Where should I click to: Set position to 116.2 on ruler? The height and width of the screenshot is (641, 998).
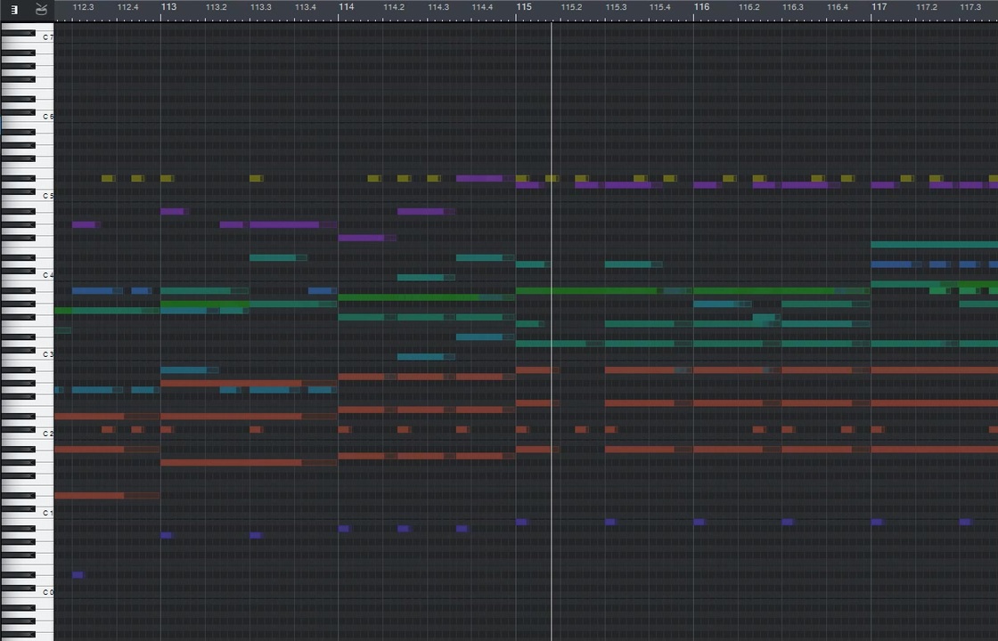tap(749, 8)
